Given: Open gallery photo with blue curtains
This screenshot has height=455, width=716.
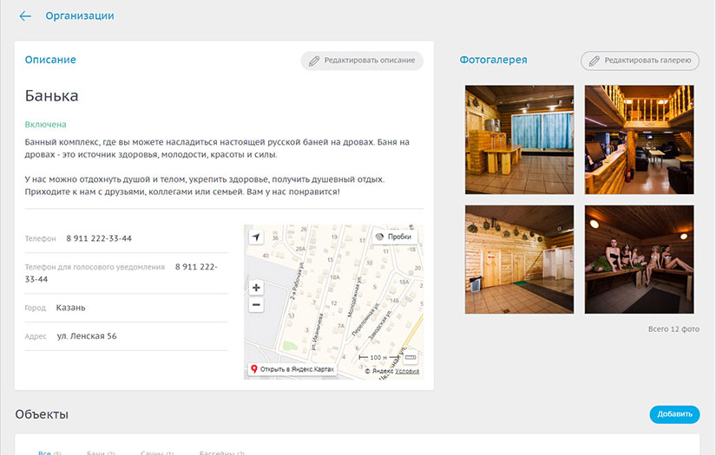Looking at the screenshot, I should coord(519,140).
